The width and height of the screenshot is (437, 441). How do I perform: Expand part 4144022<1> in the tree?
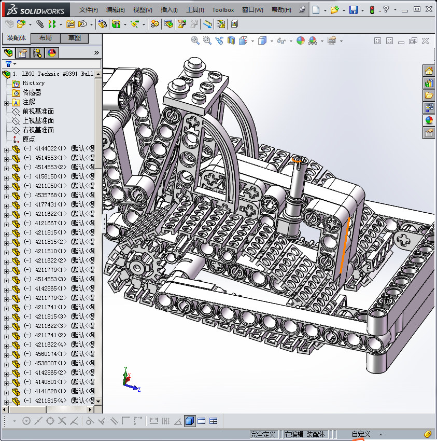(x=6, y=149)
